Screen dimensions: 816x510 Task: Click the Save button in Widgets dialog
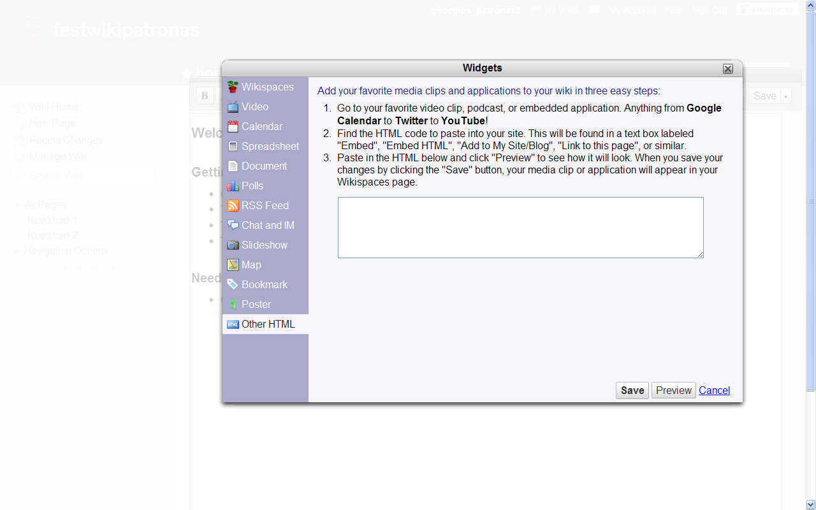[x=632, y=390]
